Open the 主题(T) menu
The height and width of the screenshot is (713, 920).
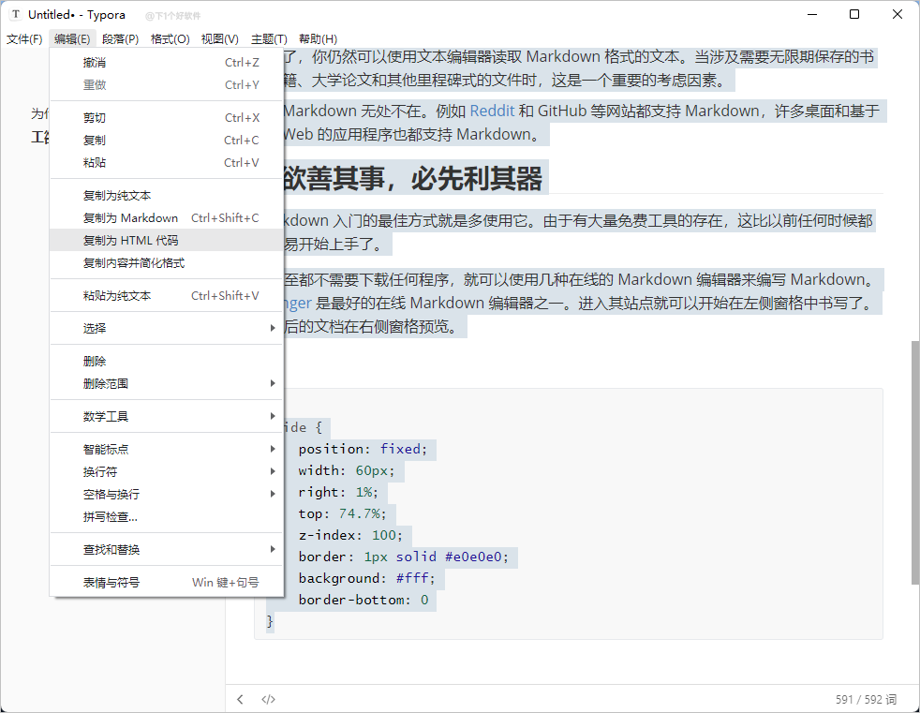(269, 39)
